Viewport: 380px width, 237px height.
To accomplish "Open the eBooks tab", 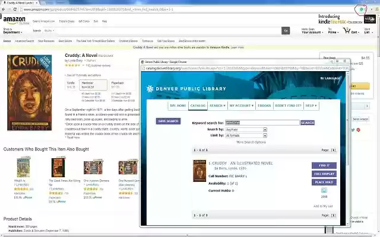I will pyautogui.click(x=264, y=105).
